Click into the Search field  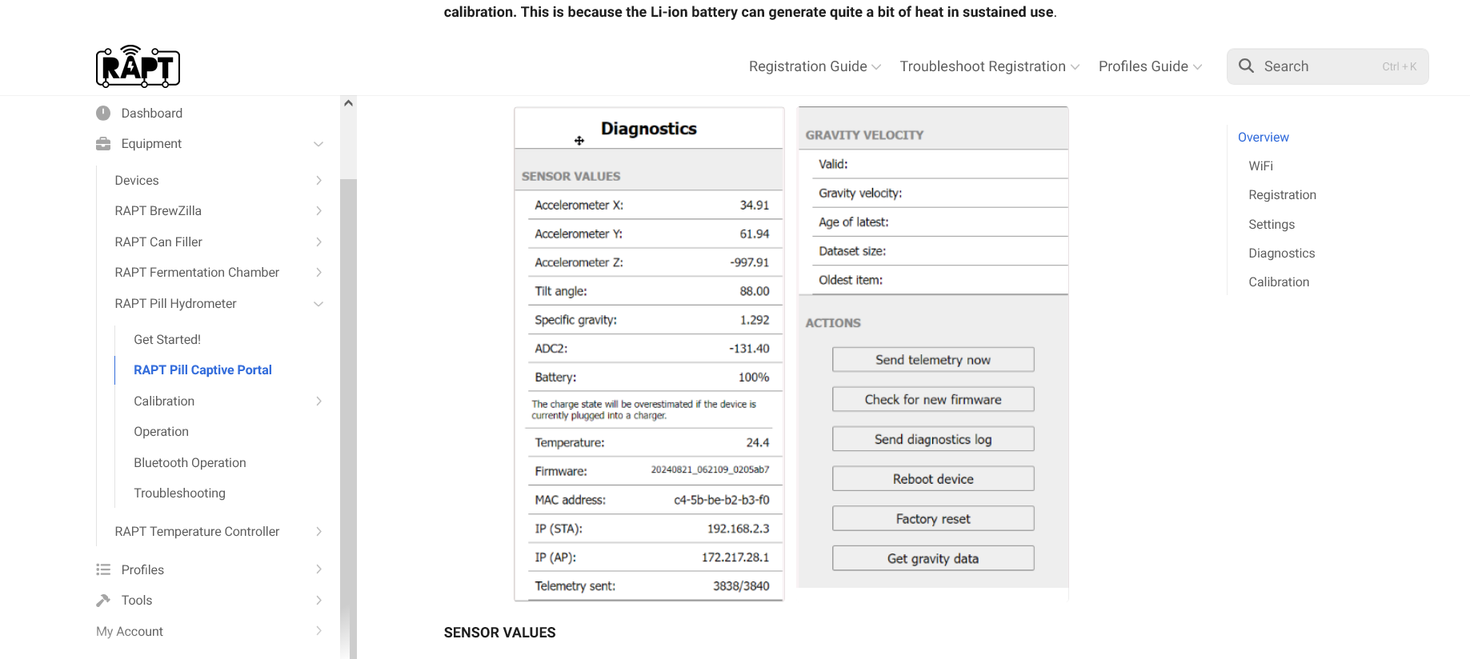coord(1320,66)
